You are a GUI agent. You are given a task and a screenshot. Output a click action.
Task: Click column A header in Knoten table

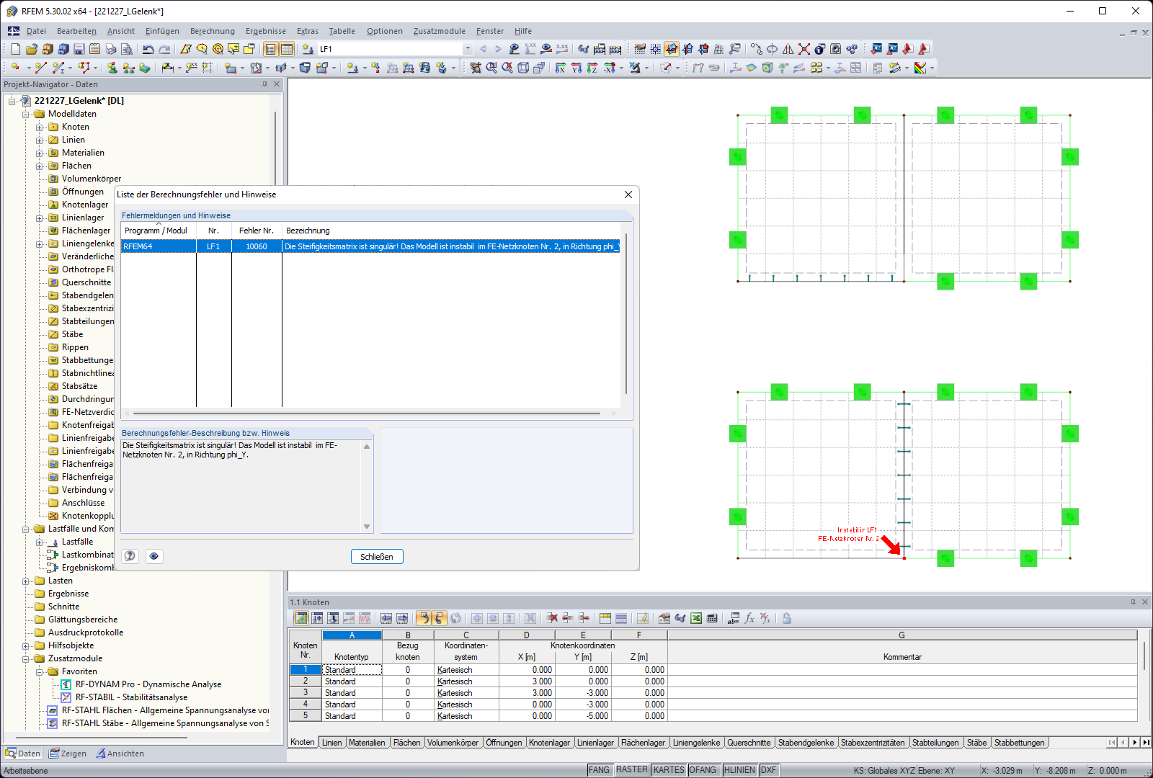352,635
